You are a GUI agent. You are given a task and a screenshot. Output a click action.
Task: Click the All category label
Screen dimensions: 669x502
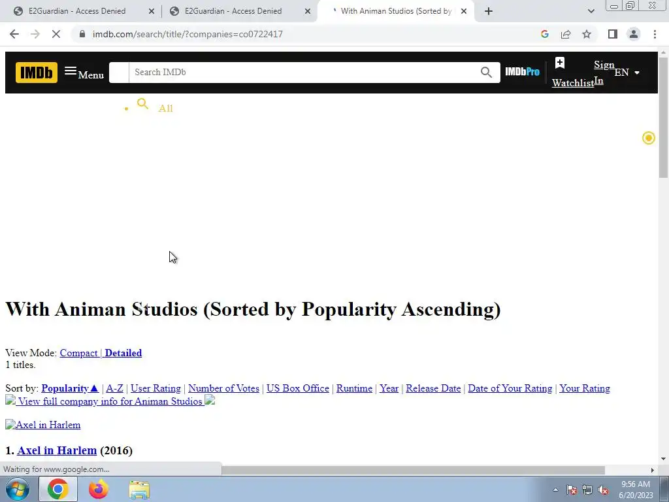tap(165, 109)
